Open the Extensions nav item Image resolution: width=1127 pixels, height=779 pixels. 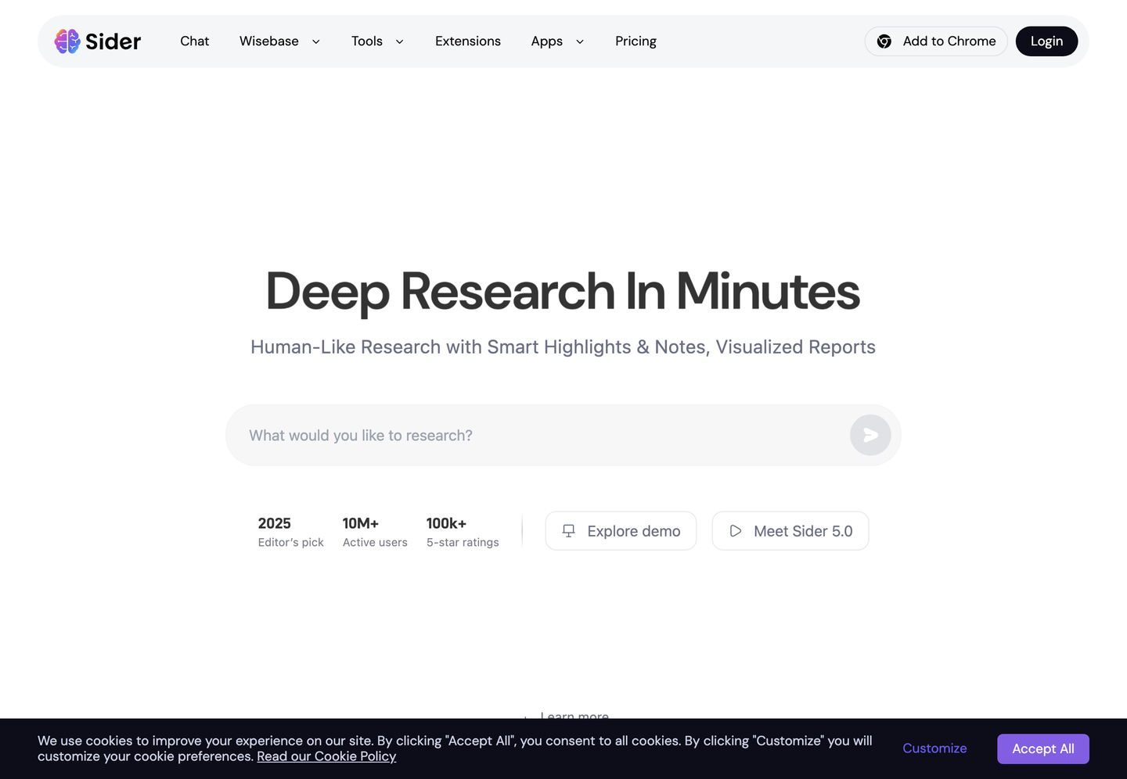[468, 41]
